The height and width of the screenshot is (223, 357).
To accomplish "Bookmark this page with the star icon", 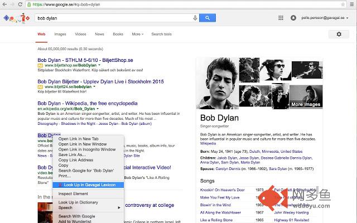I will pos(342,4).
